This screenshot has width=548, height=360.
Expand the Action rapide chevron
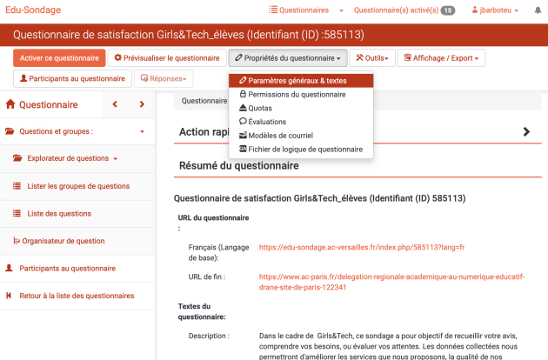pos(526,132)
